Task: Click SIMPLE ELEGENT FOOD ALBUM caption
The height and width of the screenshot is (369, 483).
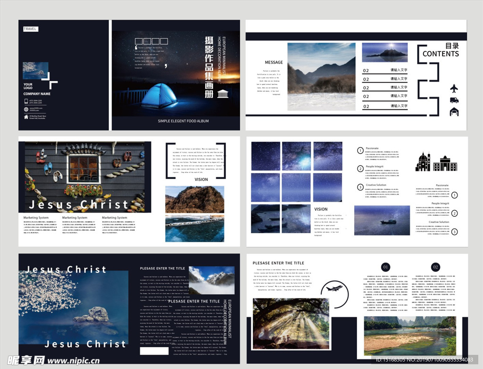Action: pyautogui.click(x=183, y=121)
